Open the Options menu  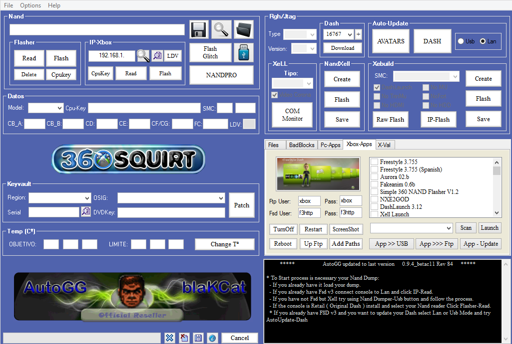[30, 5]
